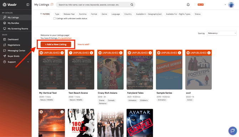The image size is (239, 137).
Task: Click info icon on 180° Rule poster
Action: point(91,112)
